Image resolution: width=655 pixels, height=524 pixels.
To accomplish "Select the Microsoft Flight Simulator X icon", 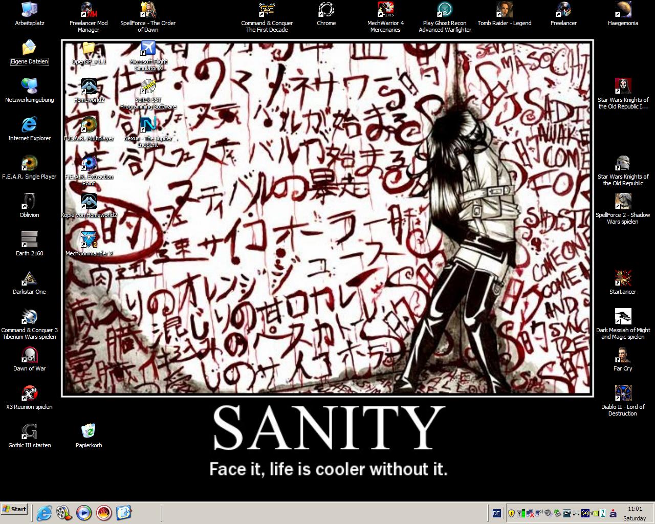I will point(148,49).
